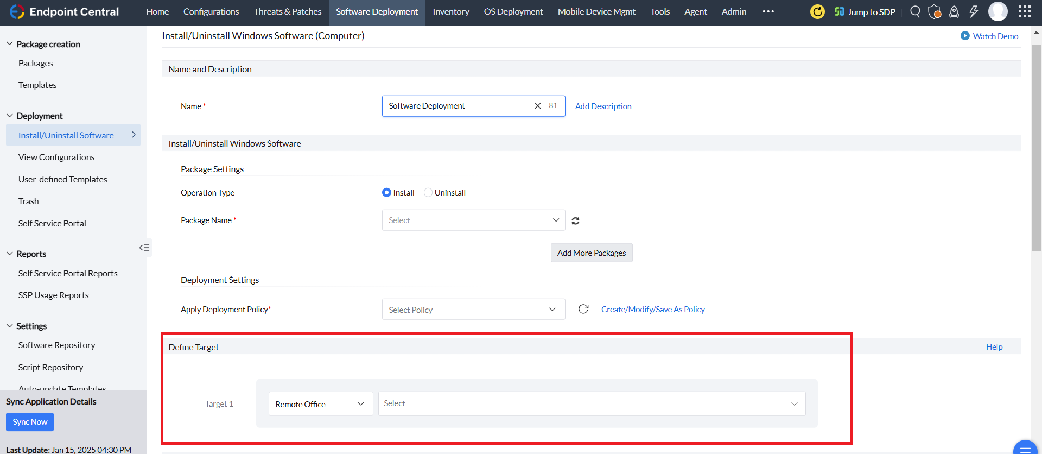The image size is (1042, 454).
Task: Open Trash in the sidebar
Action: point(29,201)
